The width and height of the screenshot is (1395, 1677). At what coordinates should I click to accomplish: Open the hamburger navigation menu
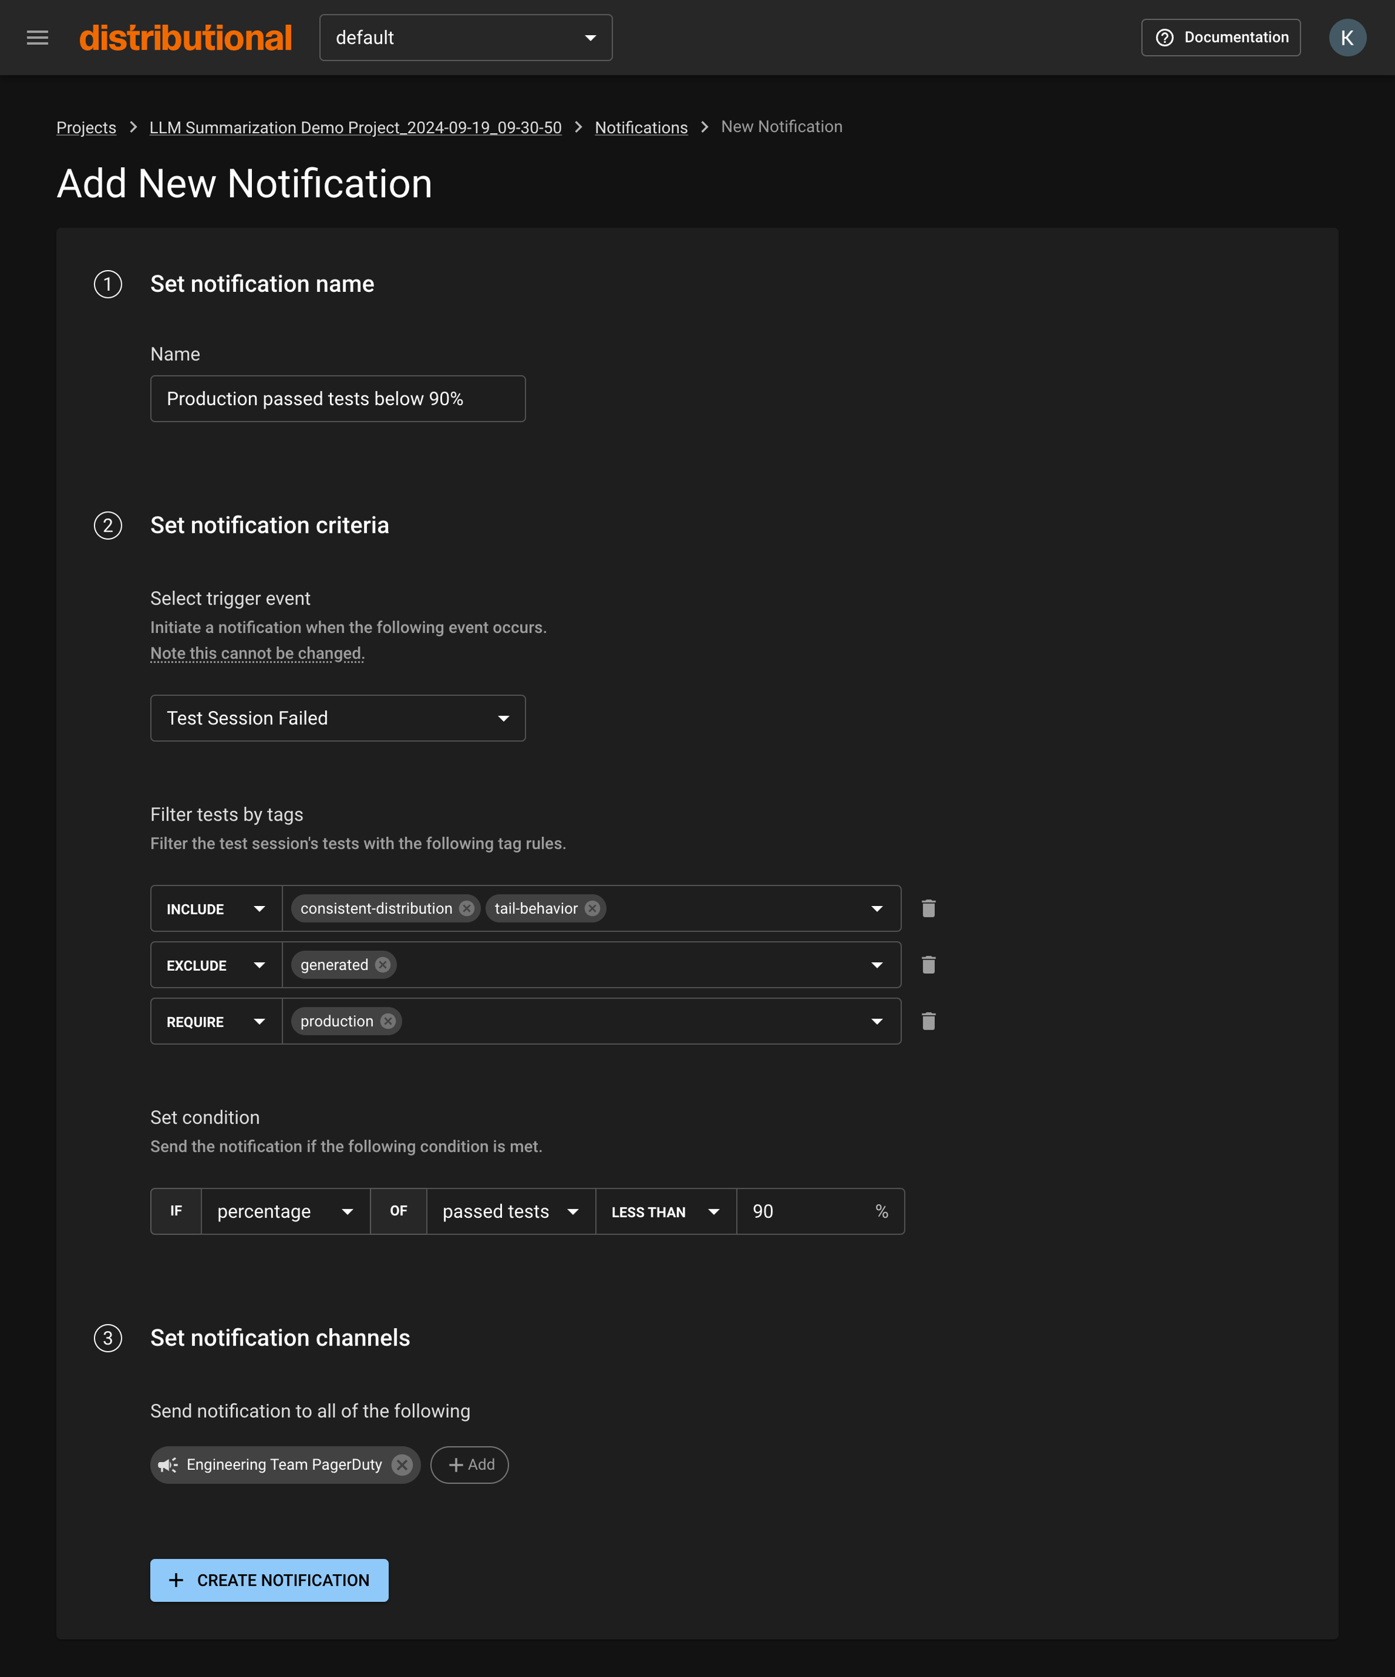click(38, 38)
